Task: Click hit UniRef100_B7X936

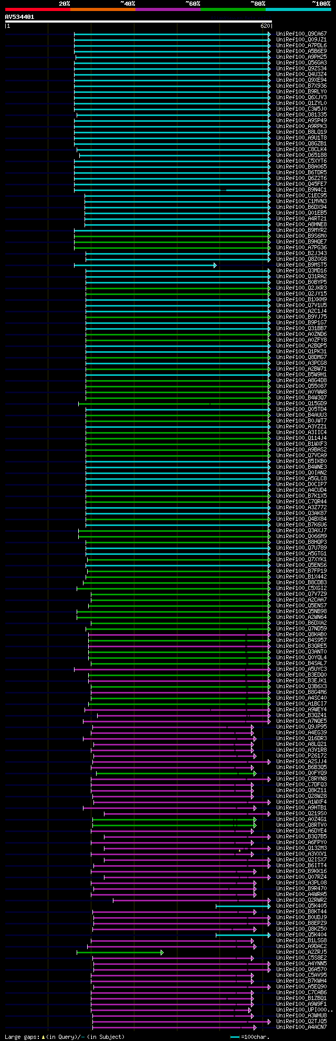Action: 301,86
